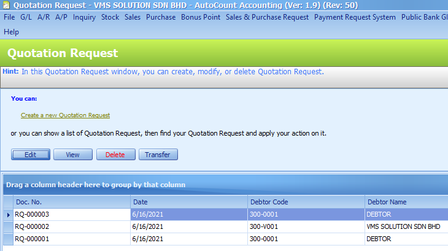The image size is (448, 251).
Task: Select the RQ-000001 quotation request row
Action: click(72, 238)
